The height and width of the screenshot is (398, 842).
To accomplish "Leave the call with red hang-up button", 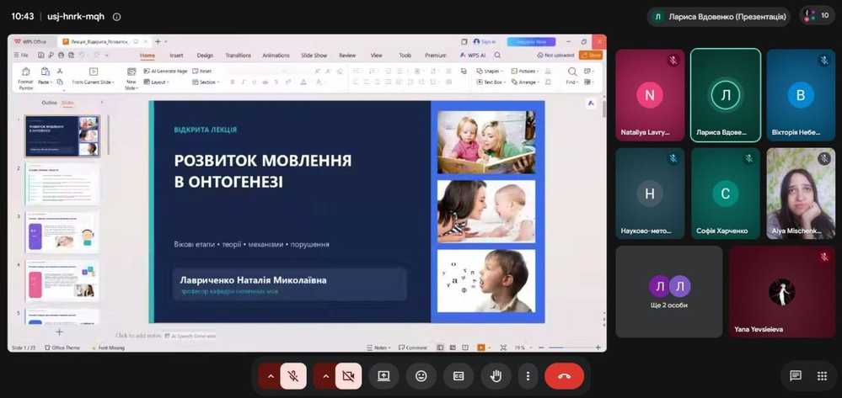I will pos(565,376).
